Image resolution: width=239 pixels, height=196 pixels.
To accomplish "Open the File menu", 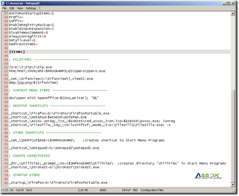I will click(4, 8).
